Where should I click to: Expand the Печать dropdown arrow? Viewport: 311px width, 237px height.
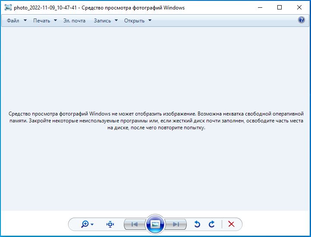click(x=55, y=20)
